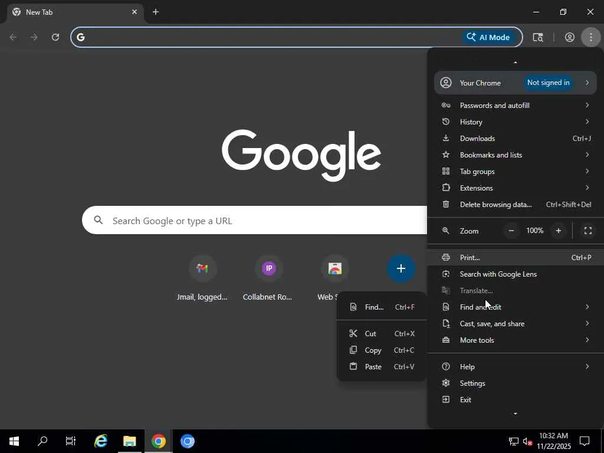Open Settings from the menu
The height and width of the screenshot is (453, 604).
[x=516, y=383]
